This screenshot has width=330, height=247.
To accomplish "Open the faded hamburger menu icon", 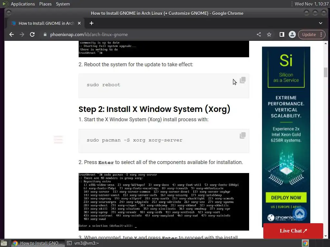I will pos(58,140).
